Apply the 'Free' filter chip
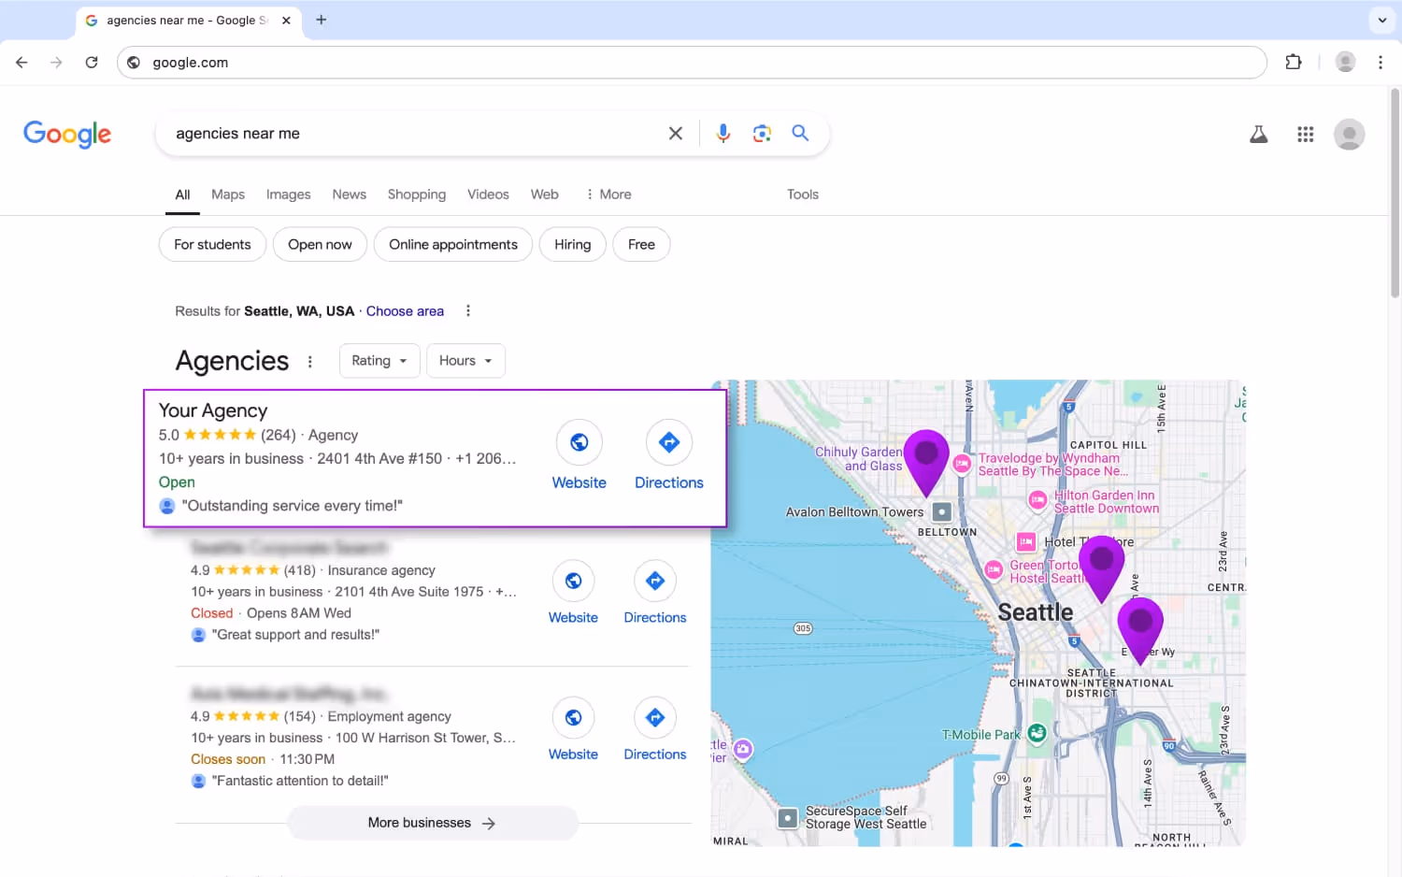This screenshot has height=877, width=1402. [x=641, y=245]
